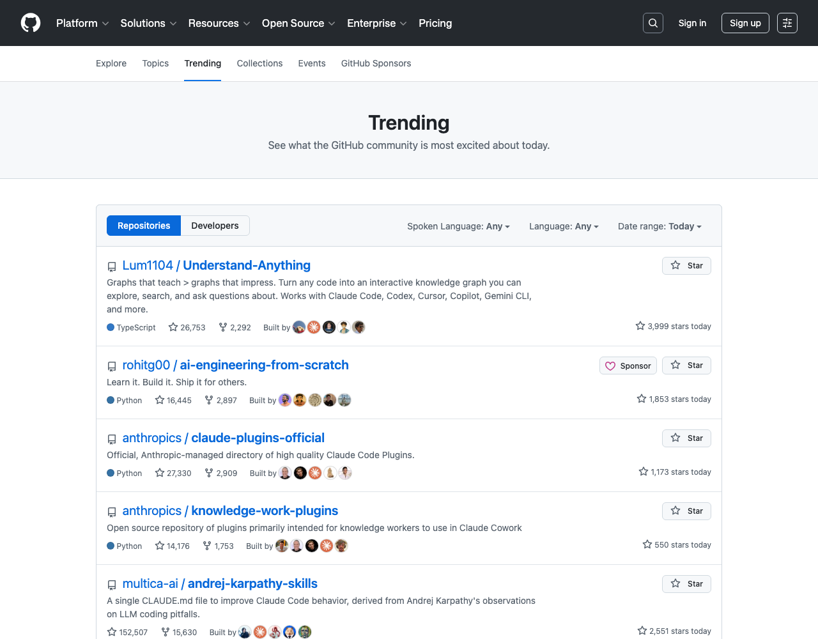Viewport: 818px width, 639px height.
Task: Click repo icon beside knowledge-work-plugins
Action: tap(112, 512)
